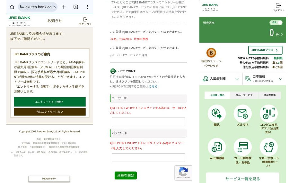The height and width of the screenshot is (183, 289).
Task: Click the お知らせ page title
Action: (55, 21)
